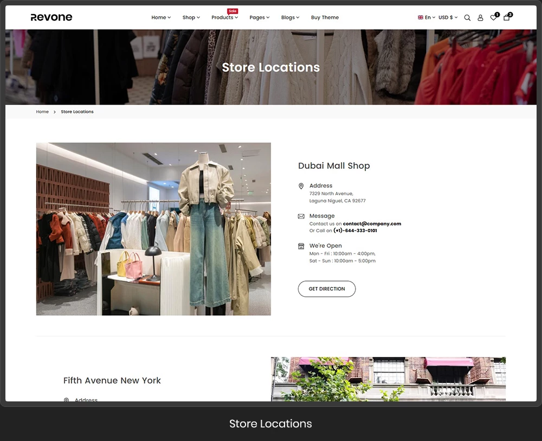
Task: Click the Dubai Mall Shop store photo
Action: pyautogui.click(x=153, y=229)
